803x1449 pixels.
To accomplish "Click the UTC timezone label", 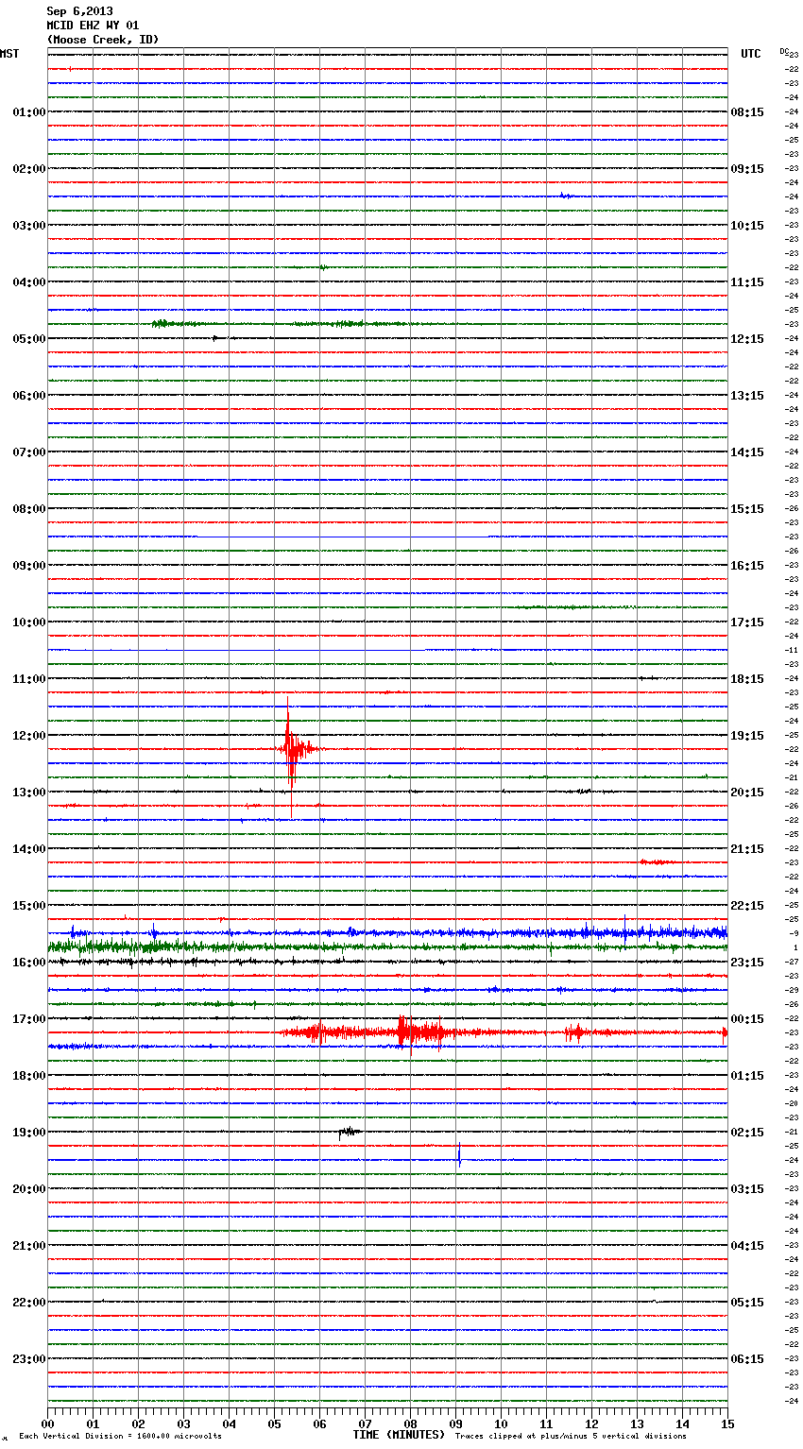I will [x=751, y=54].
